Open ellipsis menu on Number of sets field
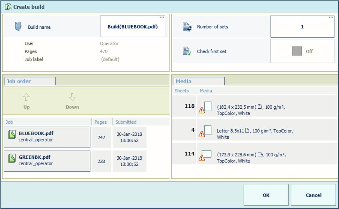339x209 pixels. [331, 18]
